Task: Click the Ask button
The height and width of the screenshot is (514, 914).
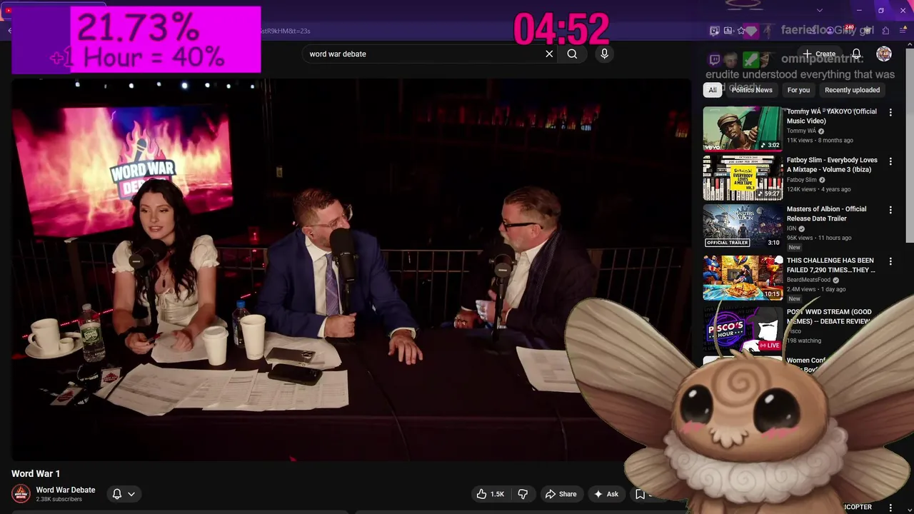Action: point(606,494)
